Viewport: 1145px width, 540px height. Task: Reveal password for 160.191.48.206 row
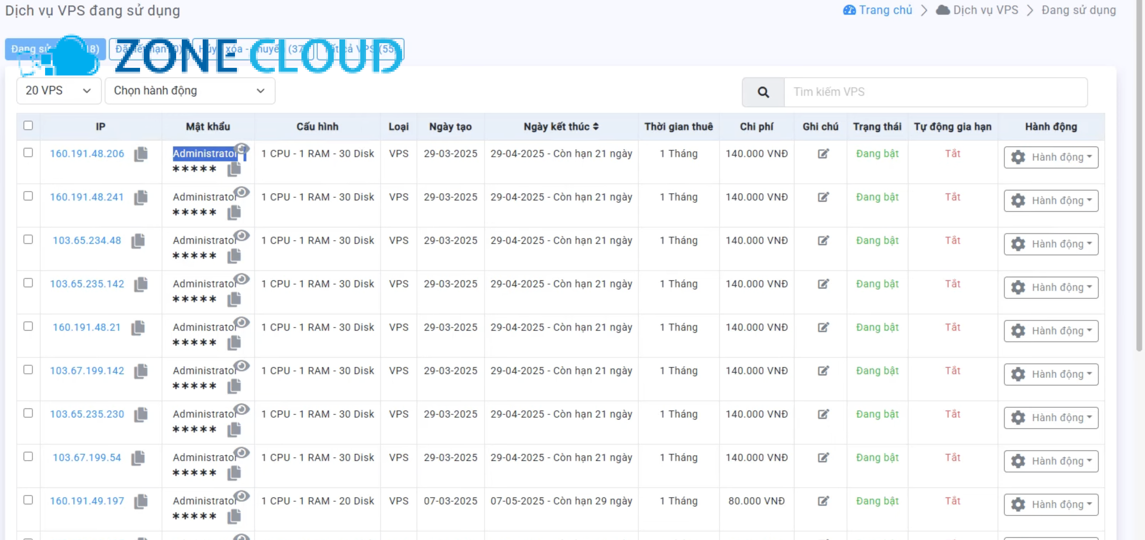tap(242, 148)
